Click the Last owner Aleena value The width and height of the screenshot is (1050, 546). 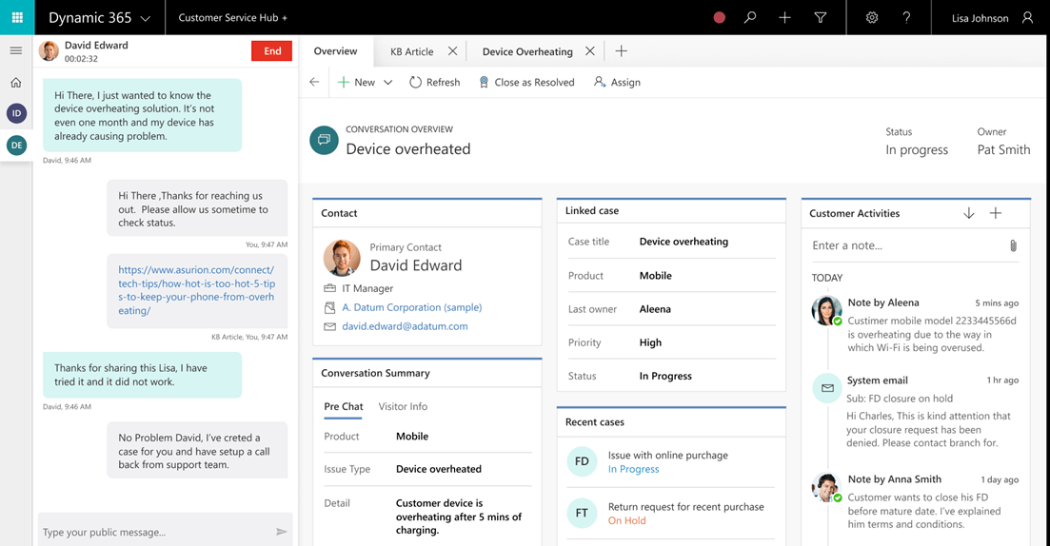[655, 308]
